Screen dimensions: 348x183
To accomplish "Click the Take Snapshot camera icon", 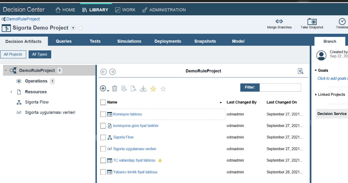I will pos(312,21).
